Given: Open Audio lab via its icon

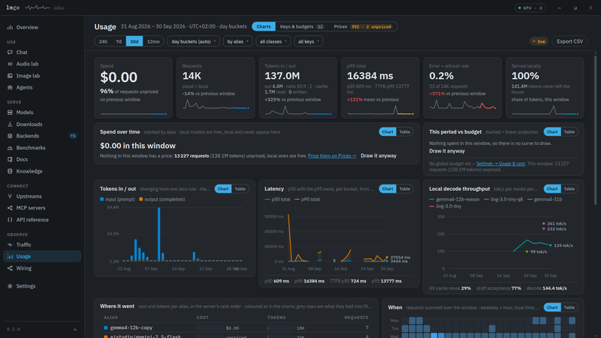Looking at the screenshot, I should [x=10, y=64].
